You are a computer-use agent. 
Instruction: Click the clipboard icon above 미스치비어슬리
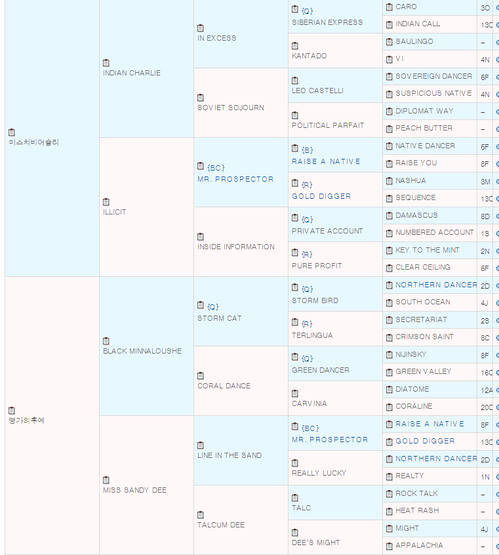click(12, 133)
